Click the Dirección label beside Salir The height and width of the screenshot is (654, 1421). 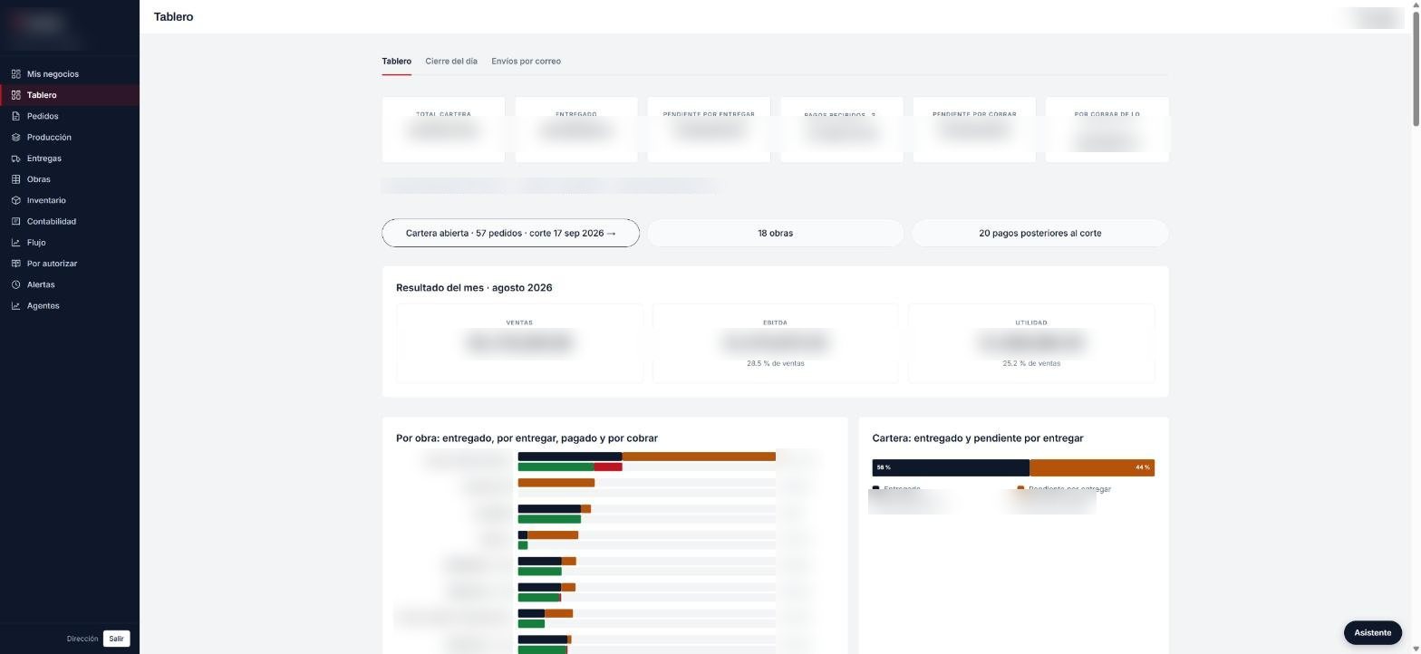click(82, 639)
